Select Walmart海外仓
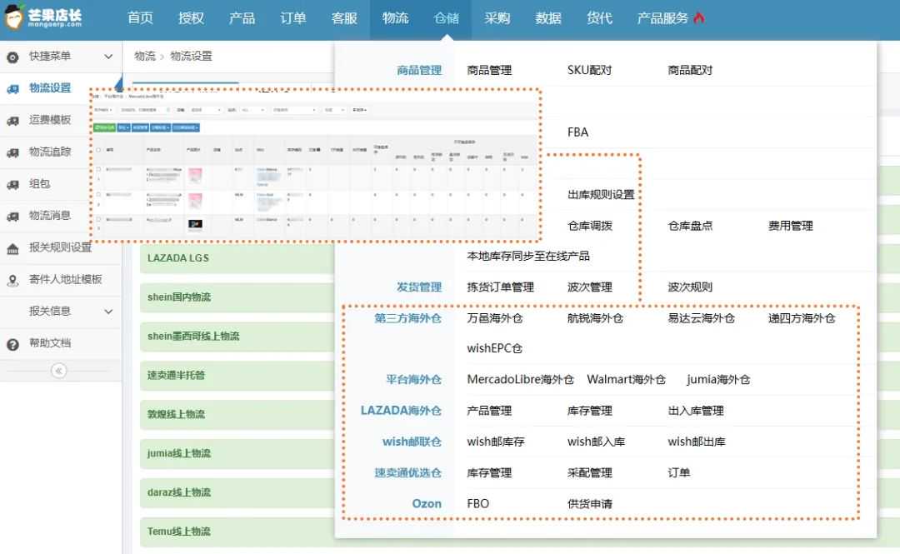900x554 pixels. point(626,380)
